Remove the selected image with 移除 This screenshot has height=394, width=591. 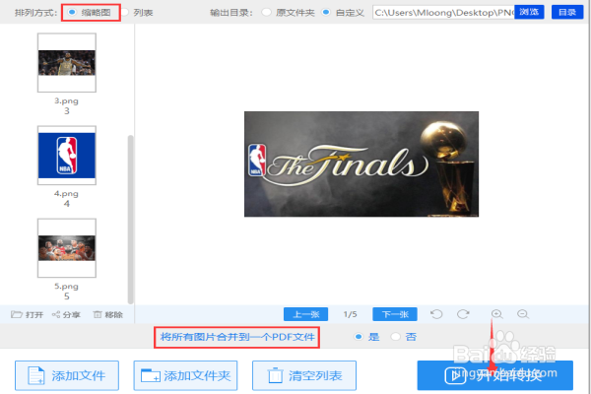click(108, 314)
